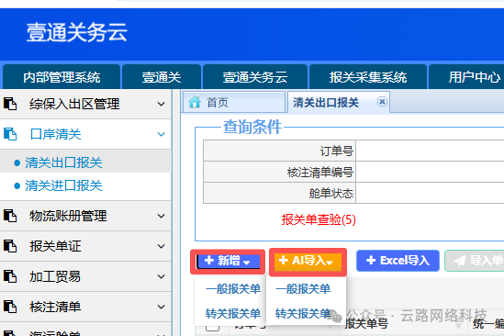The image size is (504, 336).
Task: Open the 新增 dropdown arrow
Action: [x=247, y=263]
